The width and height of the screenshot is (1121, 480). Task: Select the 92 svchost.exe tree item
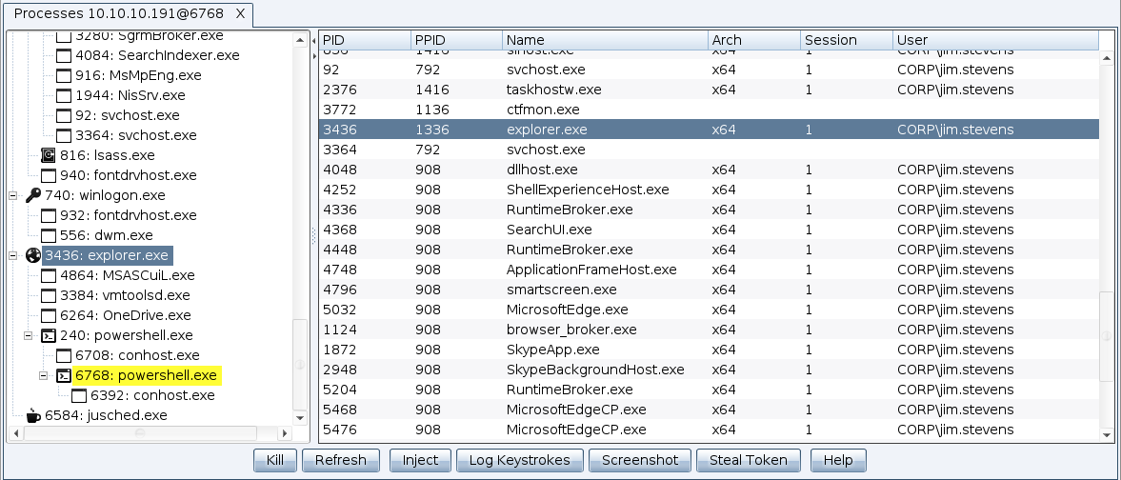[128, 115]
